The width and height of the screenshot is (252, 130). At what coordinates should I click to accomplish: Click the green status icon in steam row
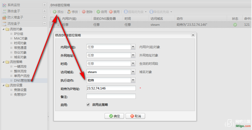click(x=235, y=25)
